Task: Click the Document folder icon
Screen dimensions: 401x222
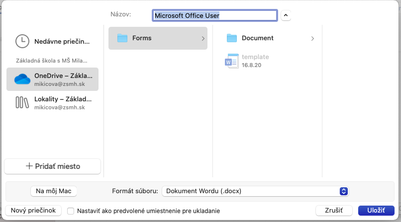Action: [231, 38]
